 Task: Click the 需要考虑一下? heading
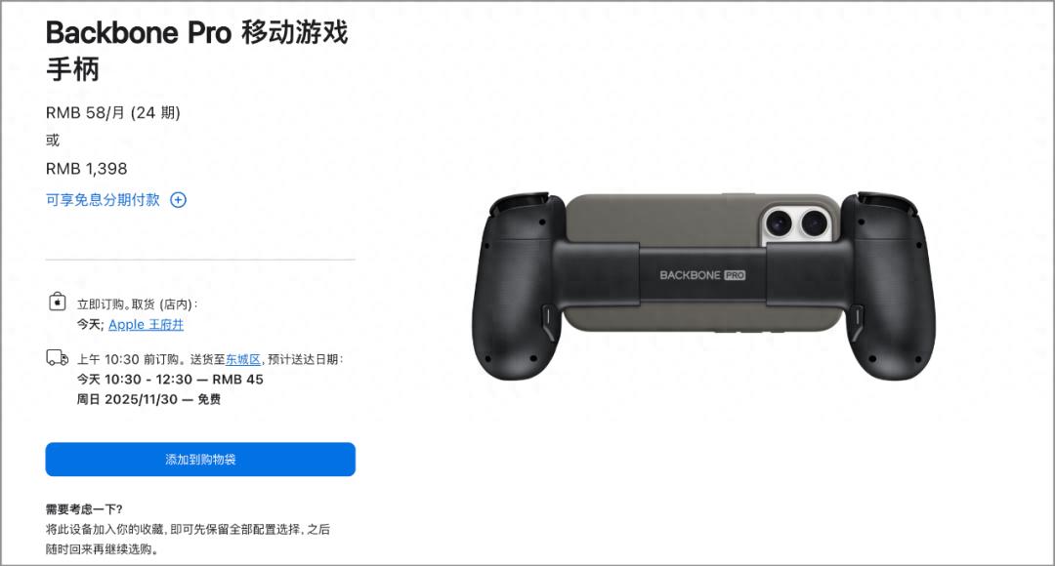tap(84, 508)
